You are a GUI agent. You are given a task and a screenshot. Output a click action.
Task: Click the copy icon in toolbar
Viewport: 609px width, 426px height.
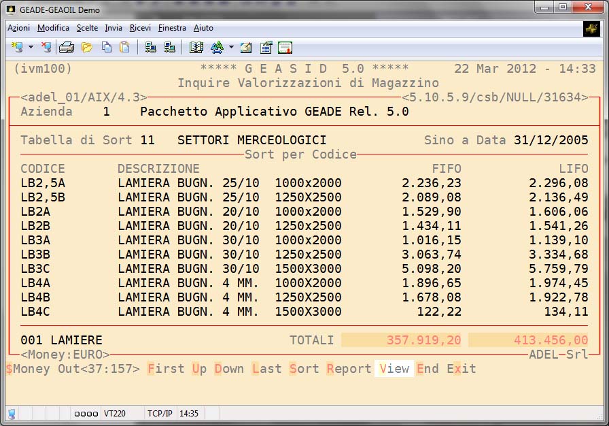pyautogui.click(x=106, y=47)
